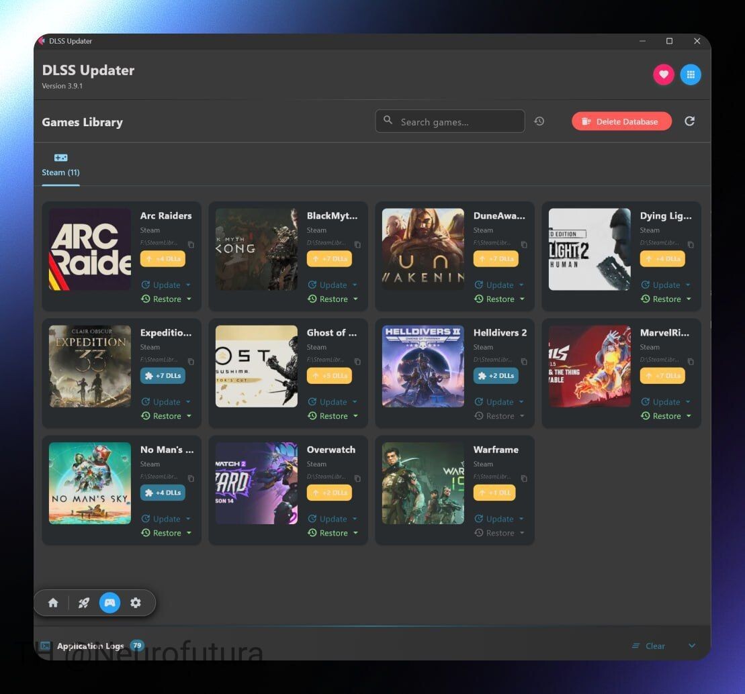
Task: Click the Steam gamepad tab icon
Action: [61, 158]
